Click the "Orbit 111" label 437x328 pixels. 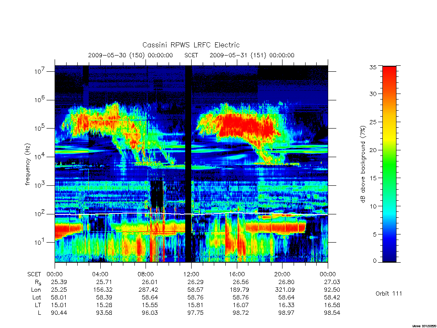389,293
